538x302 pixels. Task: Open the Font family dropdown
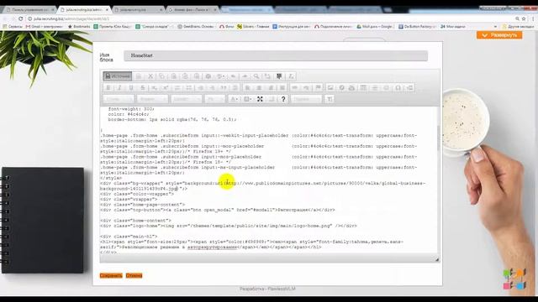click(x=187, y=99)
